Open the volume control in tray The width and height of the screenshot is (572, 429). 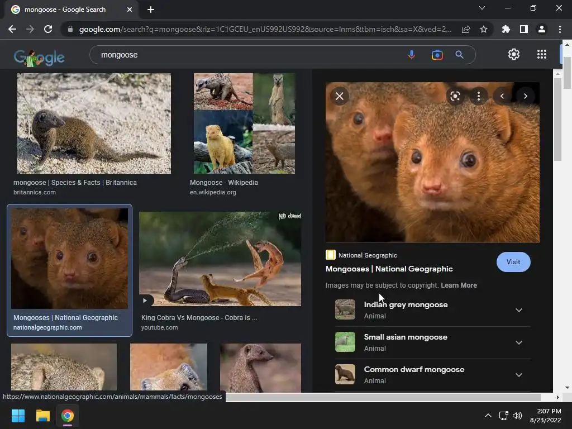click(517, 416)
